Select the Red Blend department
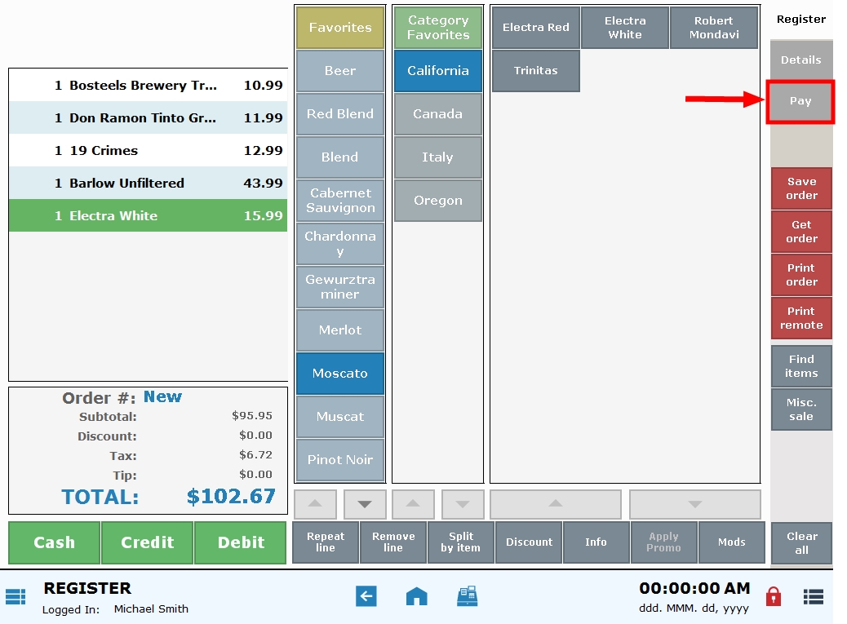Image resolution: width=847 pixels, height=624 pixels. (340, 114)
